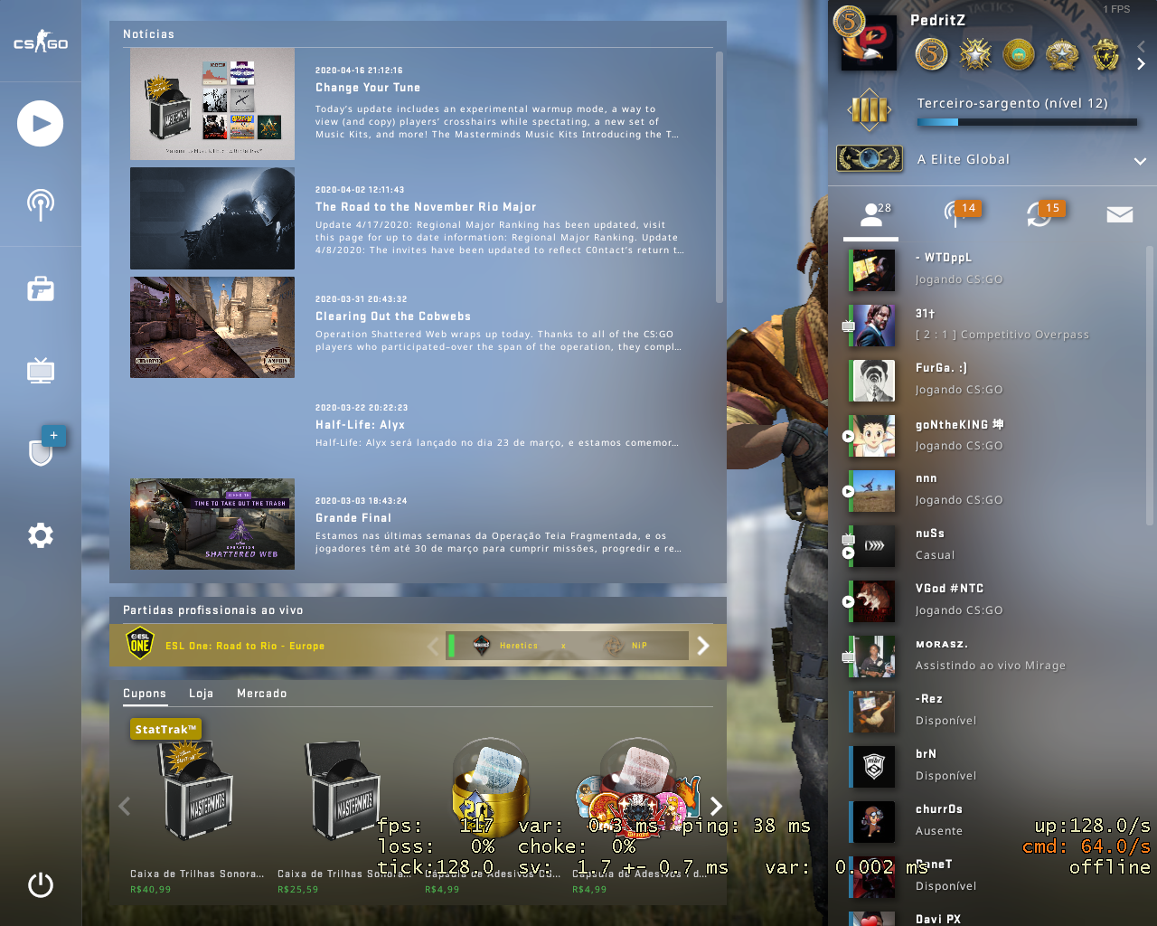Expand the A Elite Global rank dropdown
The height and width of the screenshot is (926, 1157).
click(1140, 161)
